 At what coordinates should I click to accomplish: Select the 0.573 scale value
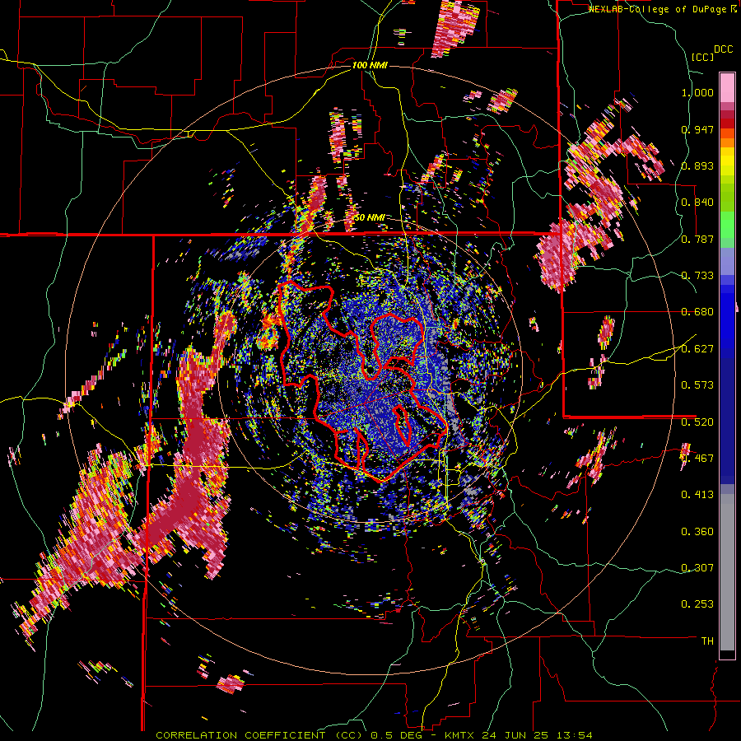pos(697,385)
